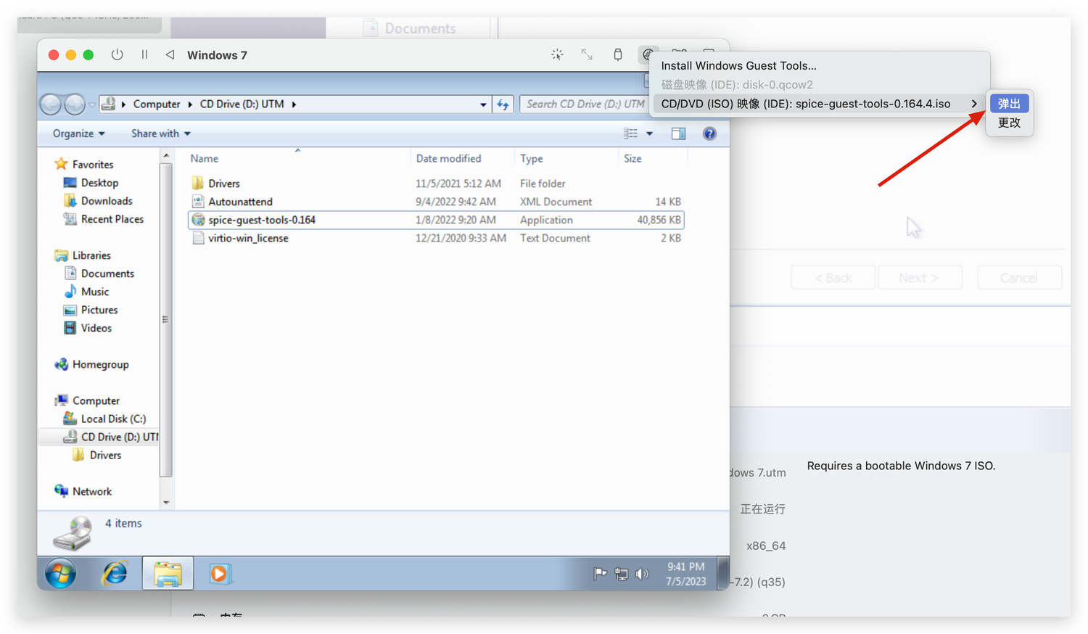Click the taskbar clock showing 9:41 PM

[686, 574]
